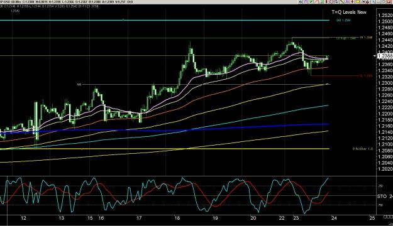Click the 1.2300 price axis label

click(x=385, y=83)
